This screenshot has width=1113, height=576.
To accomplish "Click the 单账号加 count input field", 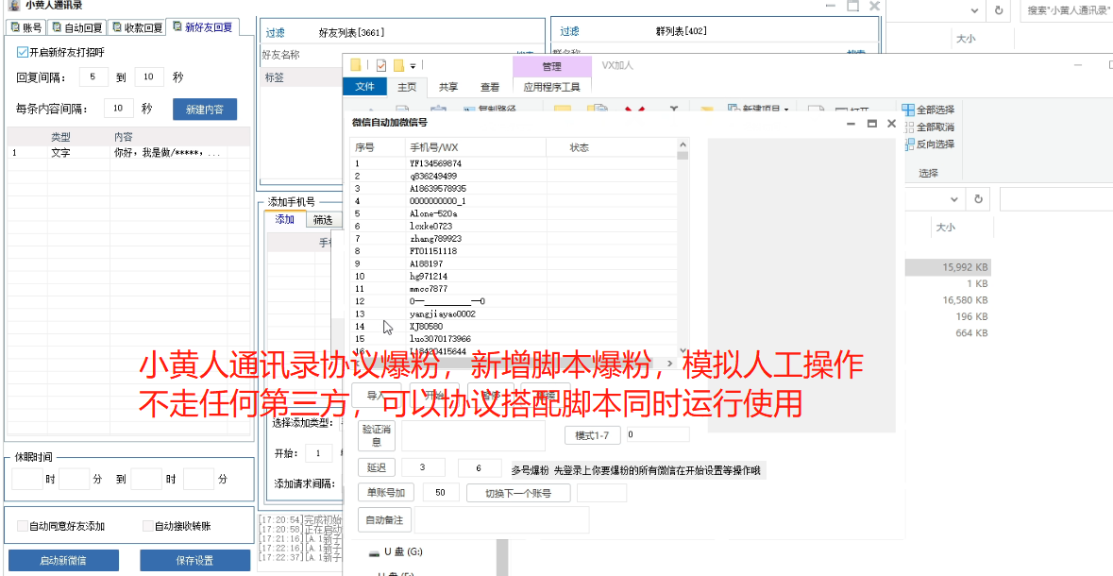I will click(440, 493).
